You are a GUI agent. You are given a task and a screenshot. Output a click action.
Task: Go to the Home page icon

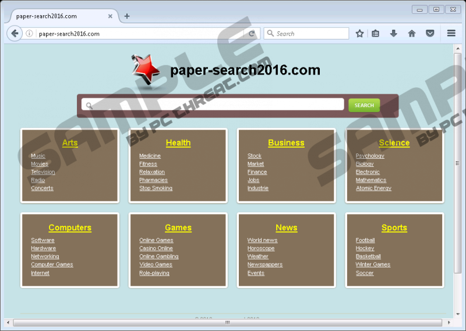[x=412, y=34]
